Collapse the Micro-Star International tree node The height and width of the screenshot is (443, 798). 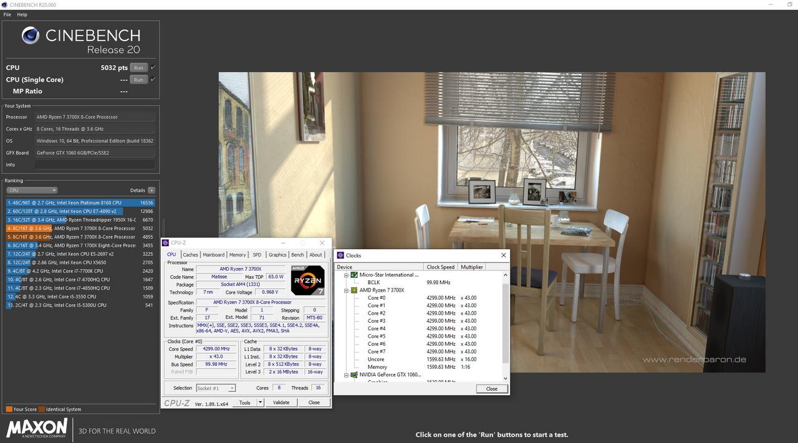[x=346, y=275]
